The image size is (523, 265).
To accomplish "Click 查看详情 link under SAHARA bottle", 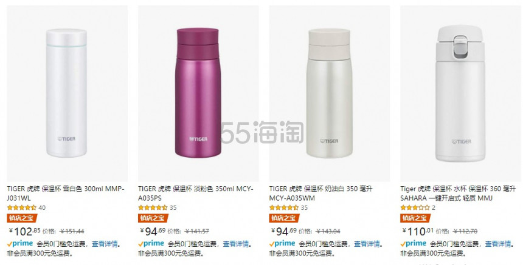I will pos(498,244).
